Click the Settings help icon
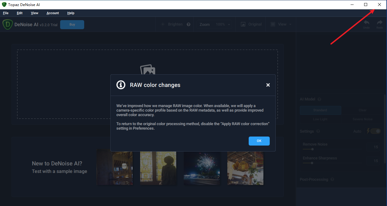 click(x=318, y=131)
